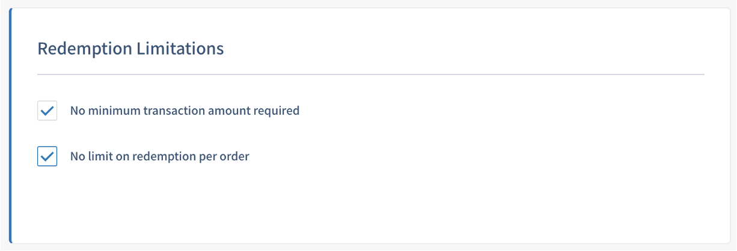Click the horizontal divider below the heading
The height and width of the screenshot is (251, 737).
point(370,74)
